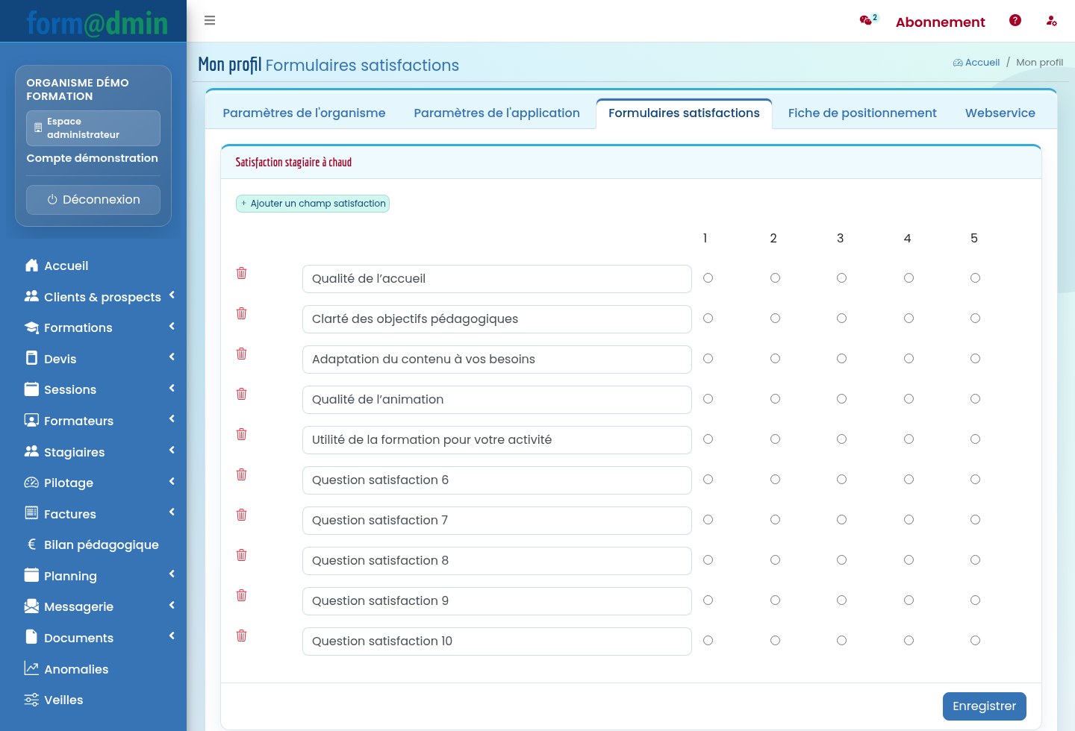Expand the Formations submenu chevron

click(172, 327)
